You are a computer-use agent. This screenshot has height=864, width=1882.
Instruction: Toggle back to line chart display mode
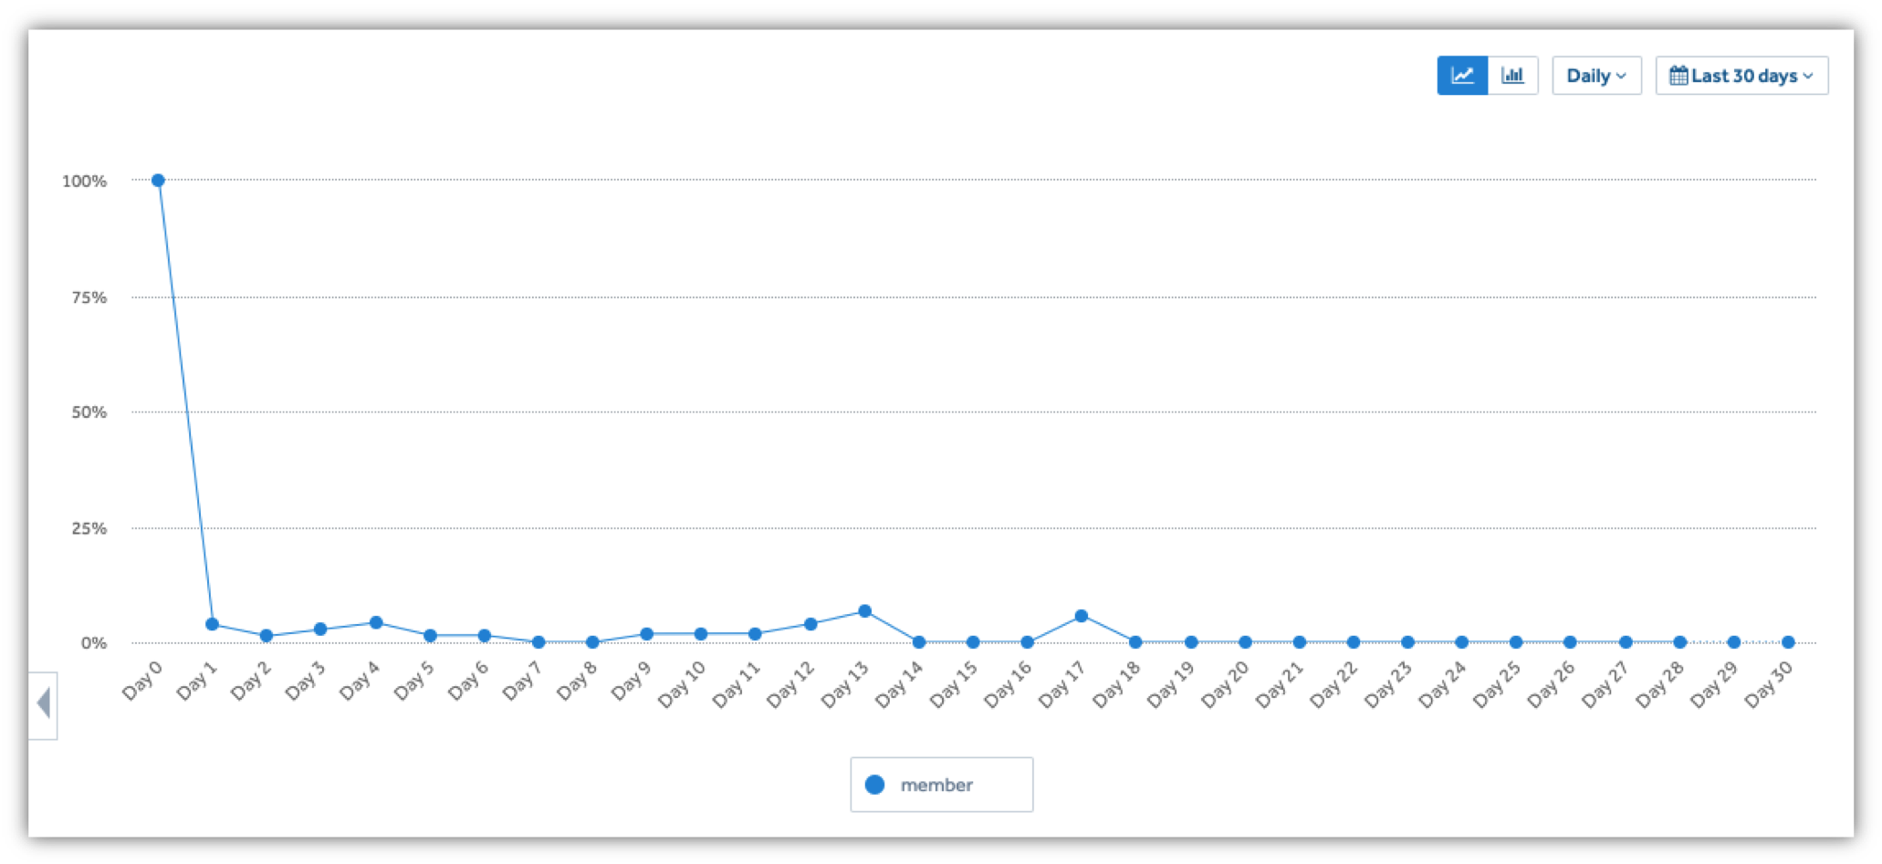pos(1461,76)
